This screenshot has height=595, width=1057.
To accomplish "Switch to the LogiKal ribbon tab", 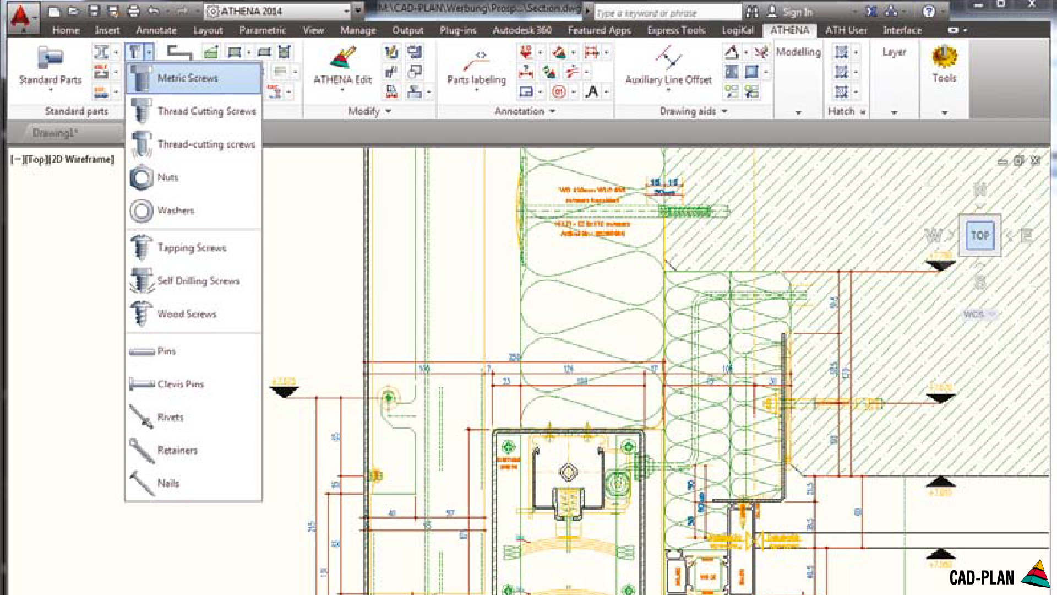I will coord(738,30).
